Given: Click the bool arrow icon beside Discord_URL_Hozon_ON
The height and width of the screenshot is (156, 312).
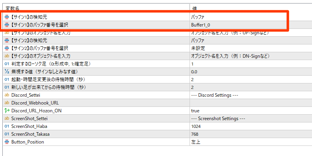Looking at the screenshot, I should (x=7, y=111).
